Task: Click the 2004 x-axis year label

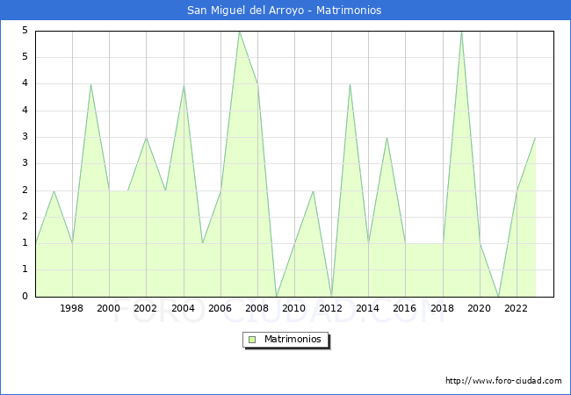Action: click(x=183, y=308)
